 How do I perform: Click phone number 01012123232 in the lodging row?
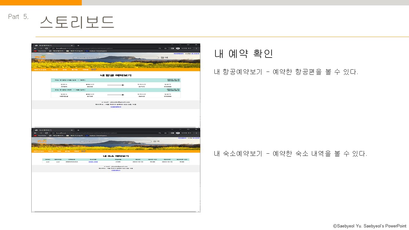coord(72,162)
